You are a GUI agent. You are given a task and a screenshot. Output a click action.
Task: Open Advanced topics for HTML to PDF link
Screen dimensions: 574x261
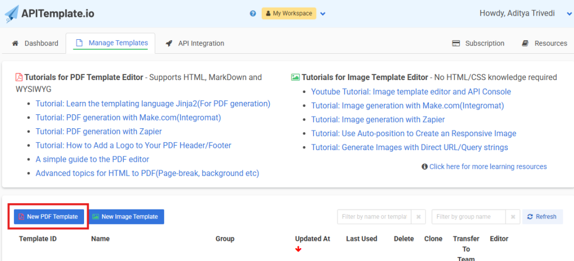click(x=147, y=173)
